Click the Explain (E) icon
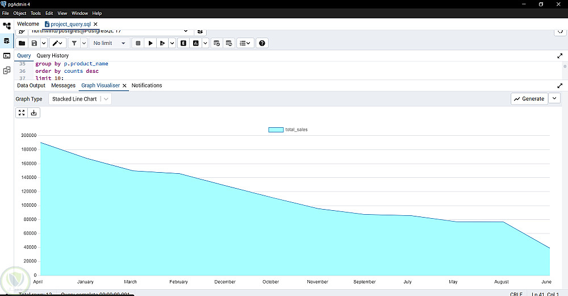Screen dimensions: 568x296 (183, 43)
